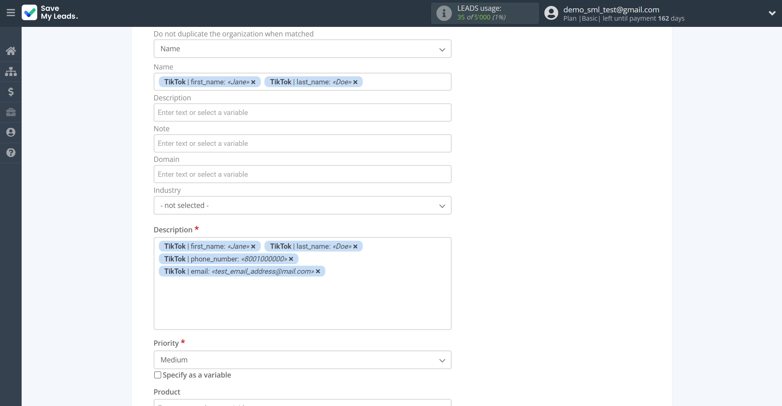This screenshot has height=406, width=782.
Task: Click empty area inside Name tag field
Action: point(406,82)
